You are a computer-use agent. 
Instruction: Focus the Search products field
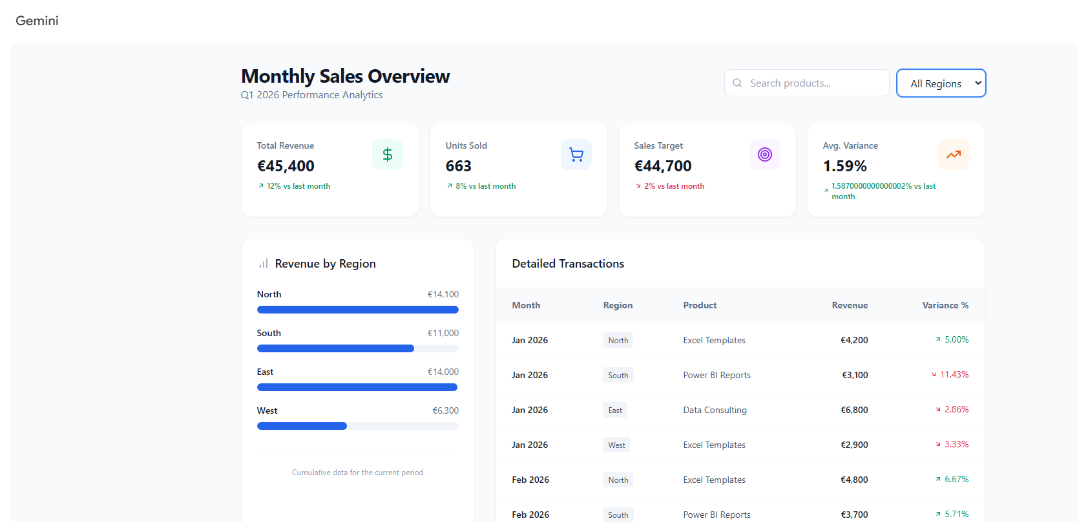click(x=806, y=83)
